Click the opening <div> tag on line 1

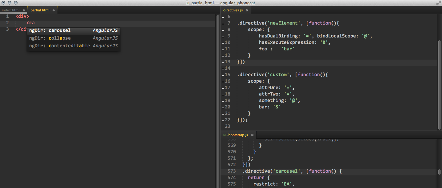[x=22, y=16]
